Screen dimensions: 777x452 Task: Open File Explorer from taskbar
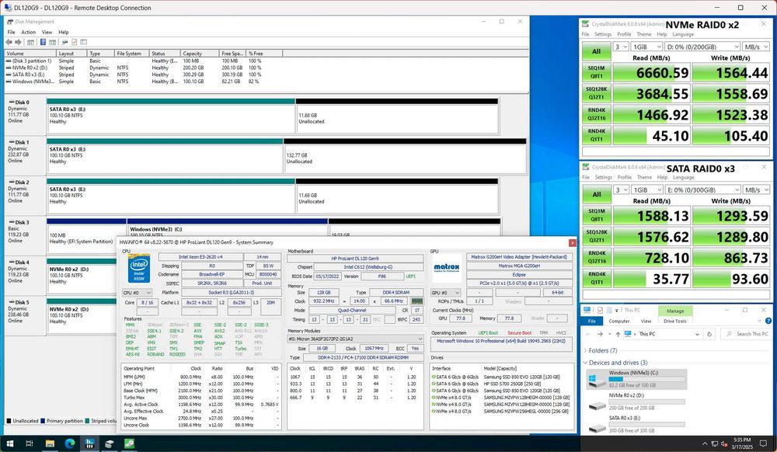tap(50, 443)
